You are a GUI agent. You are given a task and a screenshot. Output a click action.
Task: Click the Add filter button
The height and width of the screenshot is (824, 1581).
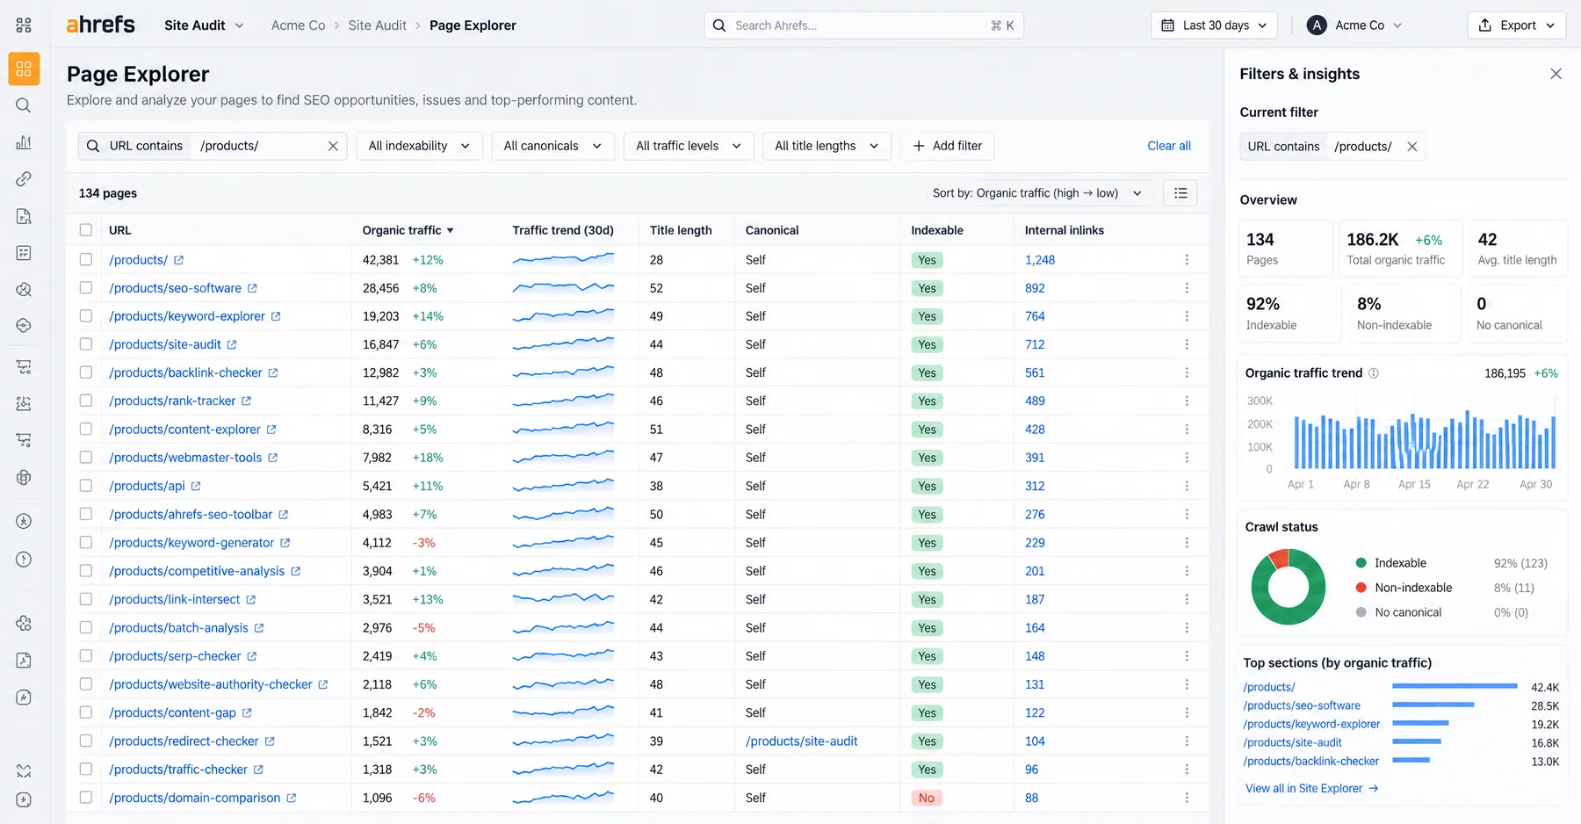click(x=948, y=146)
